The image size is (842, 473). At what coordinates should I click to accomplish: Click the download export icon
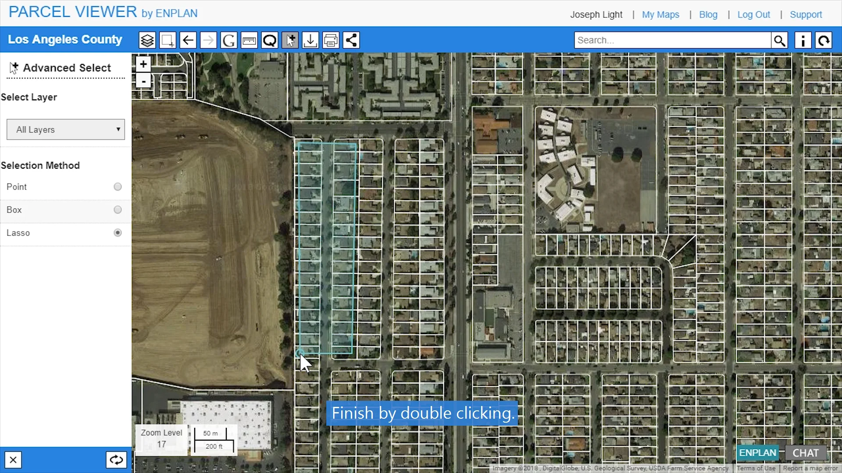point(310,40)
